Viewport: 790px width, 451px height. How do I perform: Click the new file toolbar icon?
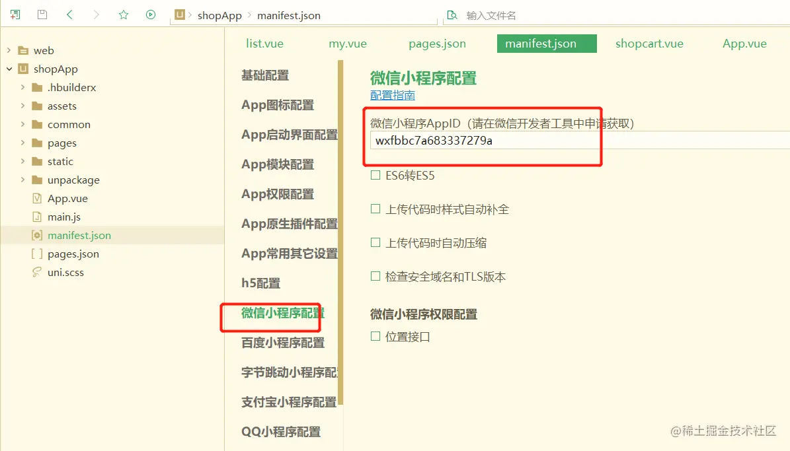15,15
